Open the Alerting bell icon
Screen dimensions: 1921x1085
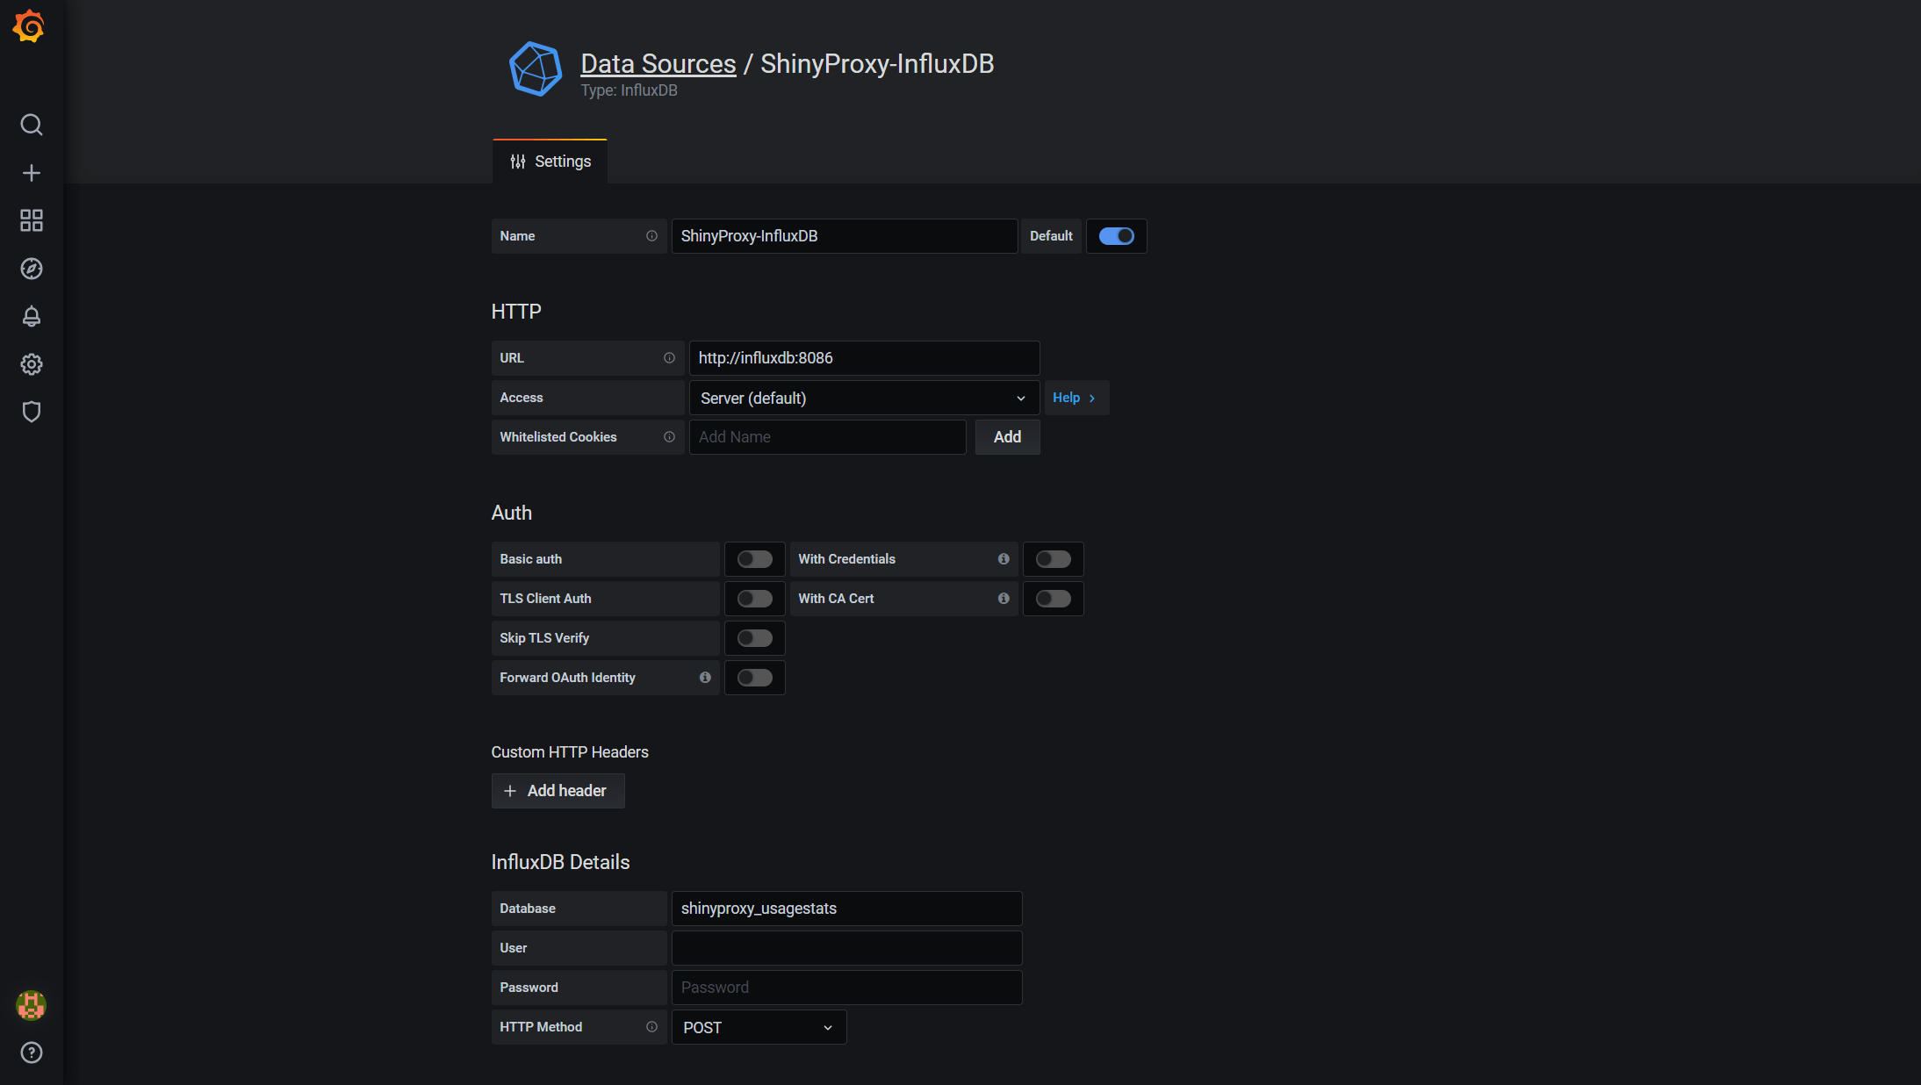click(32, 316)
